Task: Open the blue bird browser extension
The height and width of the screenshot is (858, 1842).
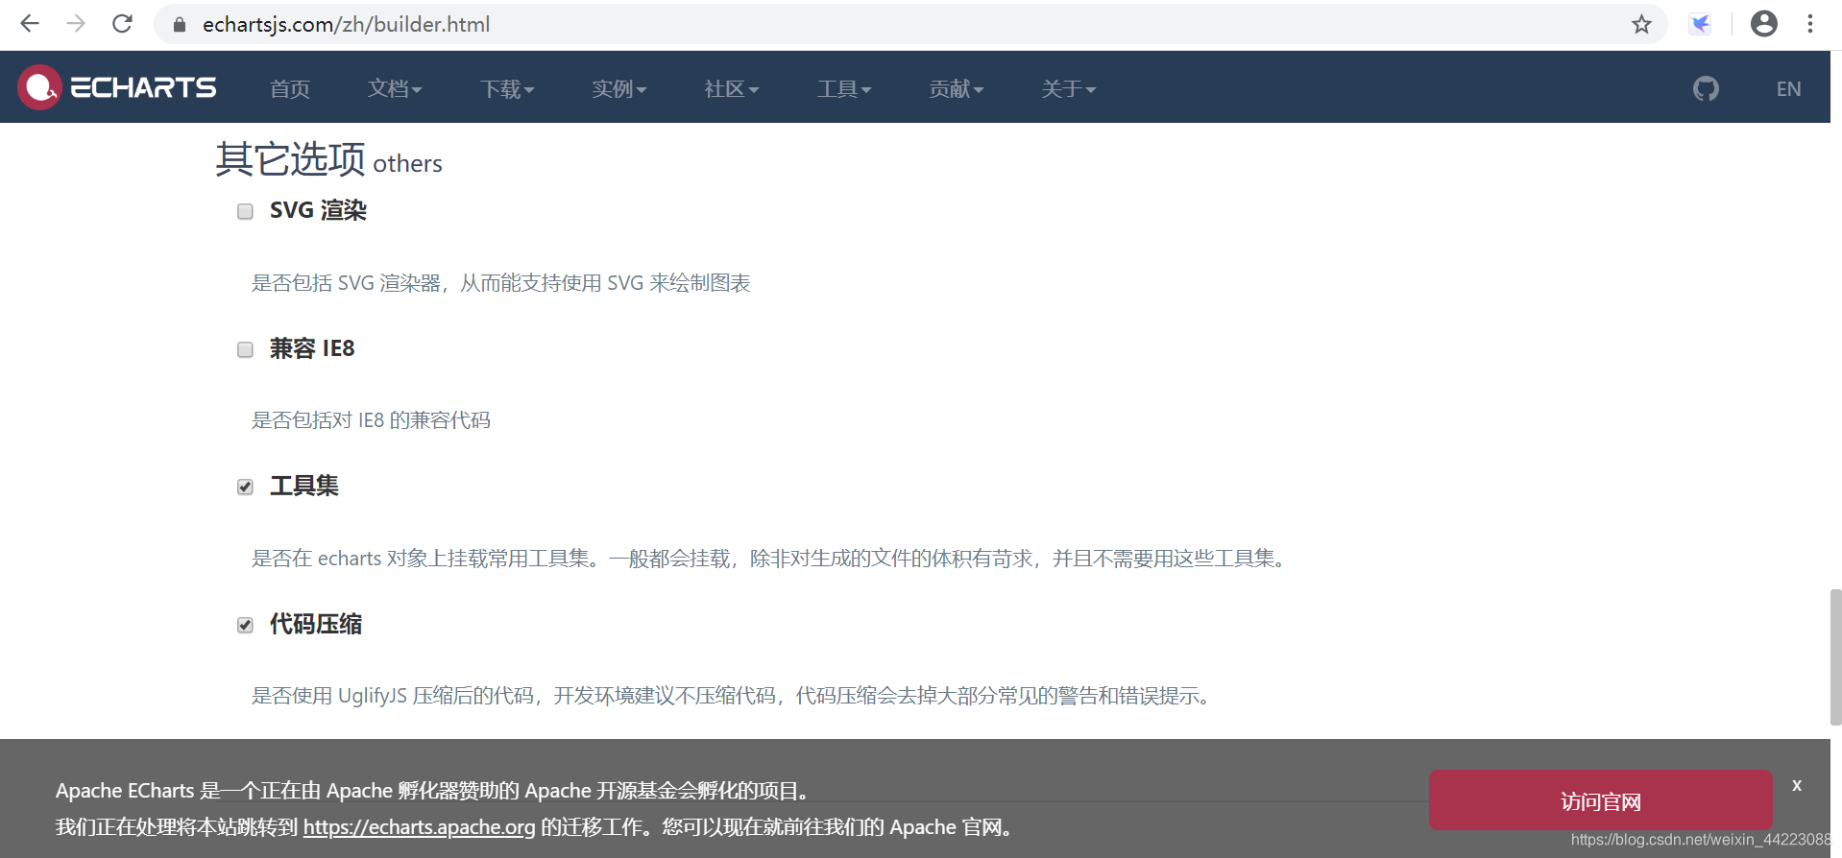Action: pos(1701,24)
